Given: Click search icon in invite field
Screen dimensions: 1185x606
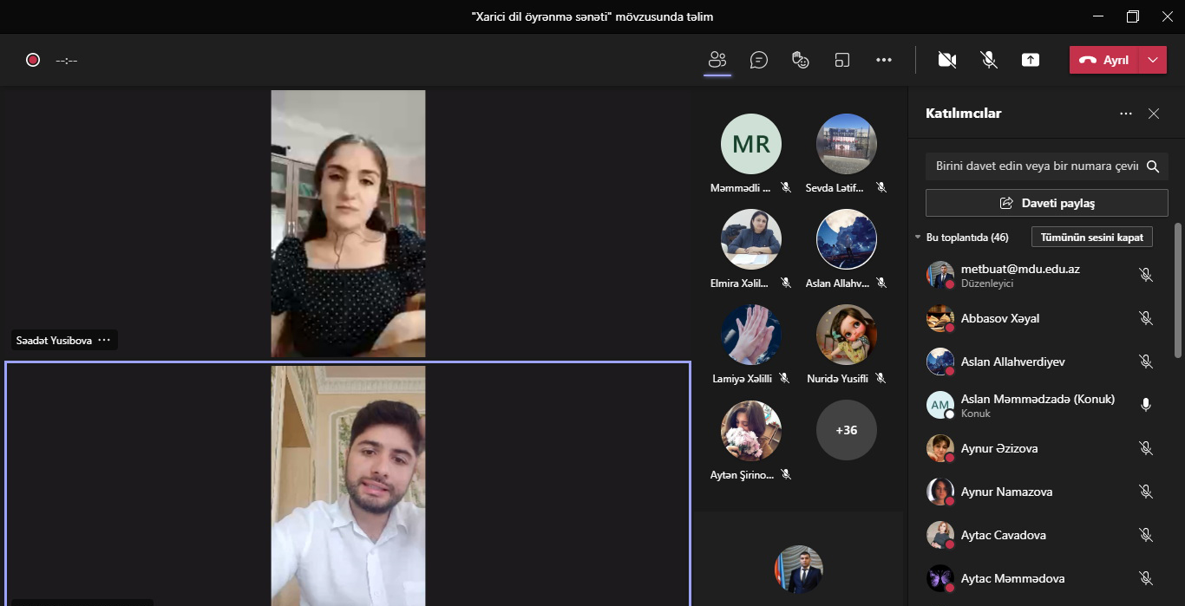Looking at the screenshot, I should click(1153, 166).
